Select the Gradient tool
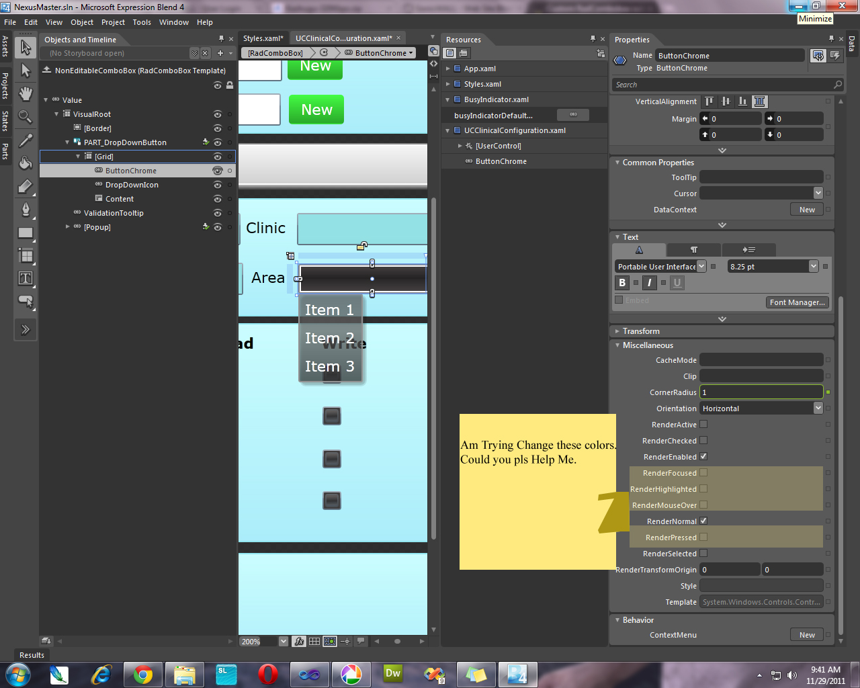The image size is (860, 688). click(x=26, y=186)
